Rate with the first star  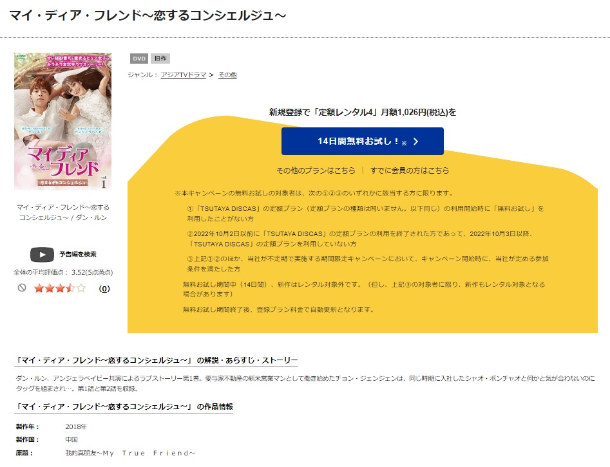(x=39, y=288)
